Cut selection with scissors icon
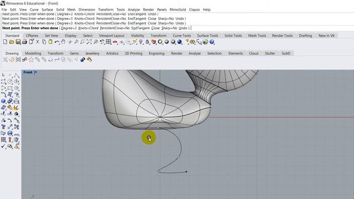The image size is (354, 199). [38, 42]
